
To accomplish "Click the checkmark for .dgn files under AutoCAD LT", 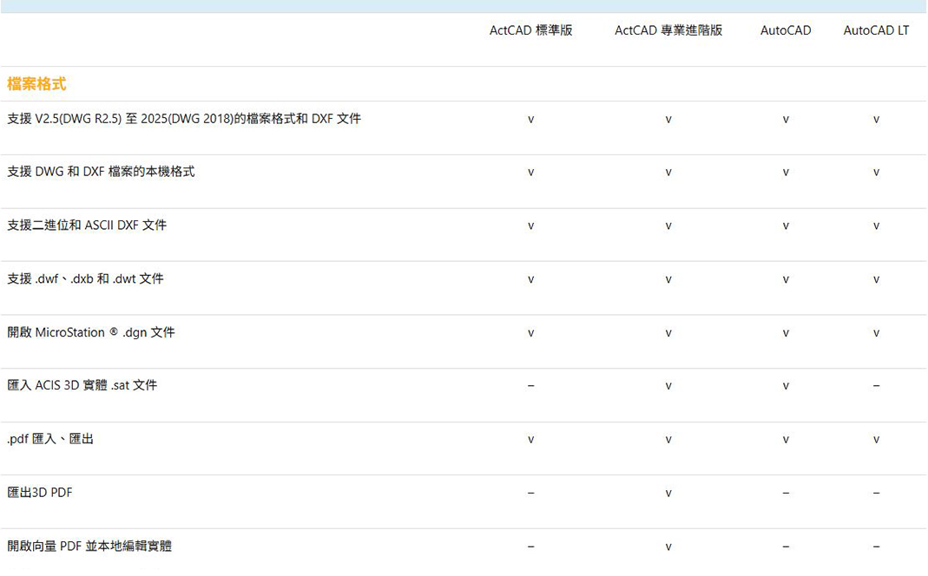I will click(x=876, y=331).
